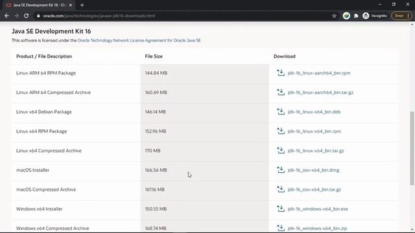415x233 pixels.
Task: Click the Product / File Description header
Action: [x=44, y=56]
